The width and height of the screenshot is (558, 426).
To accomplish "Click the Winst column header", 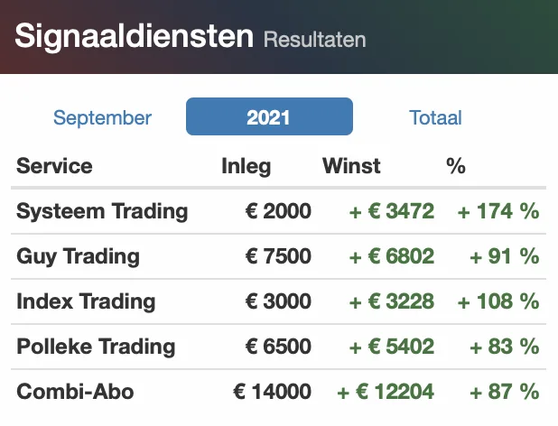I will point(351,166).
